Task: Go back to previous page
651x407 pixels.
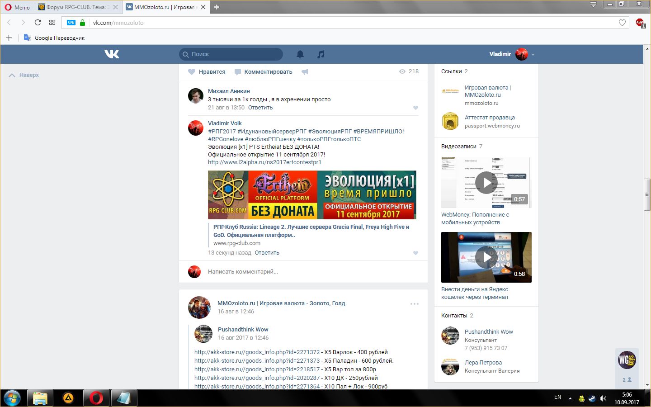Action: coord(9,23)
